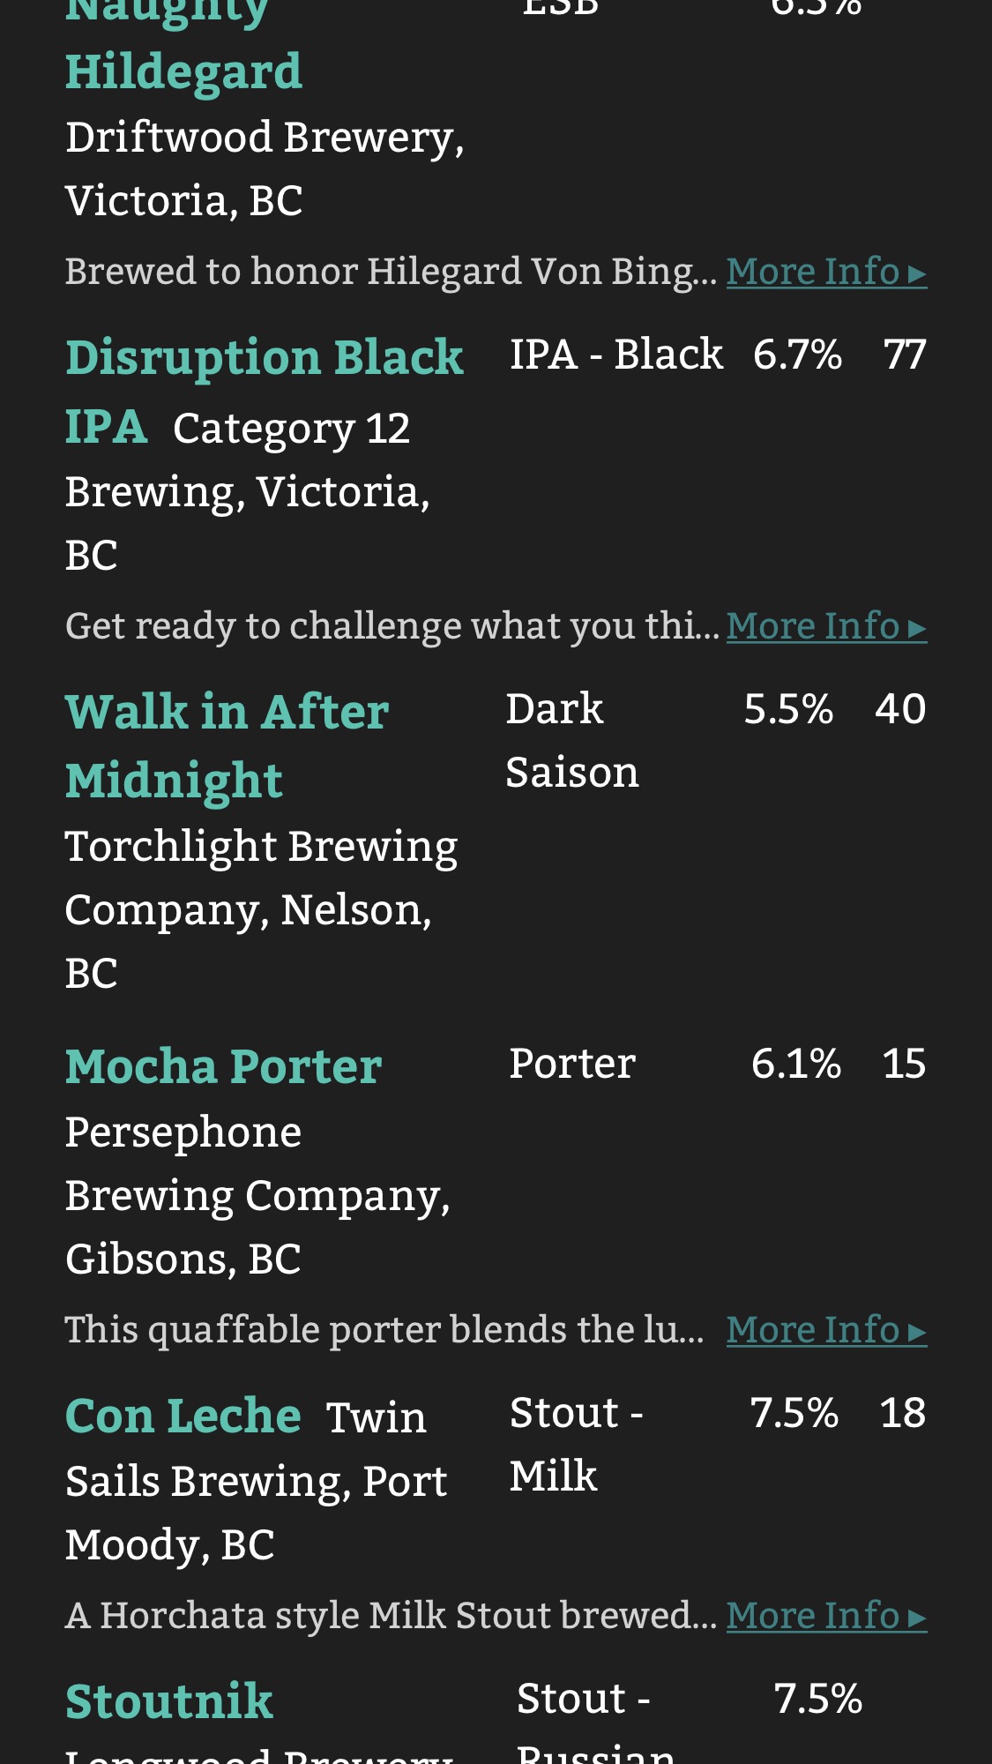Open the Mocha Porter beer link
Image resolution: width=992 pixels, height=1764 pixels.
coord(223,1066)
